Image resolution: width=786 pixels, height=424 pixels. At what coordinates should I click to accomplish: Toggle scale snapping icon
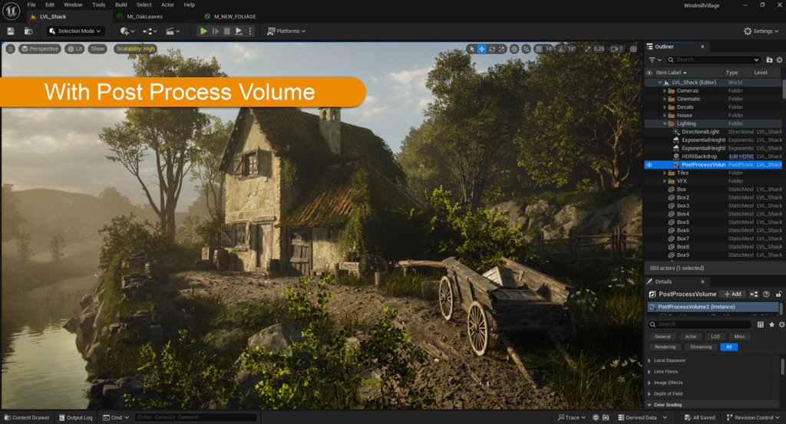click(587, 48)
